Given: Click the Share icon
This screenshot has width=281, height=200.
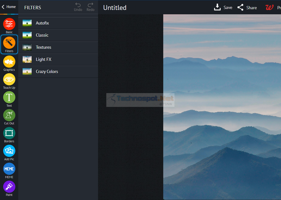Looking at the screenshot, I should pyautogui.click(x=240, y=7).
